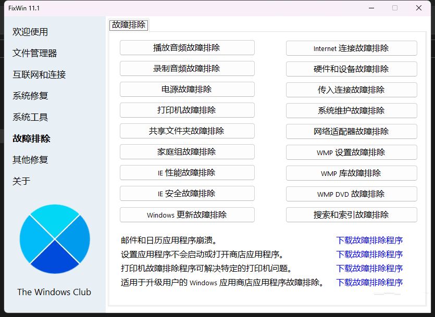Run 录制音频故障排除
Viewport: 435px width, 317px height.
(x=187, y=68)
